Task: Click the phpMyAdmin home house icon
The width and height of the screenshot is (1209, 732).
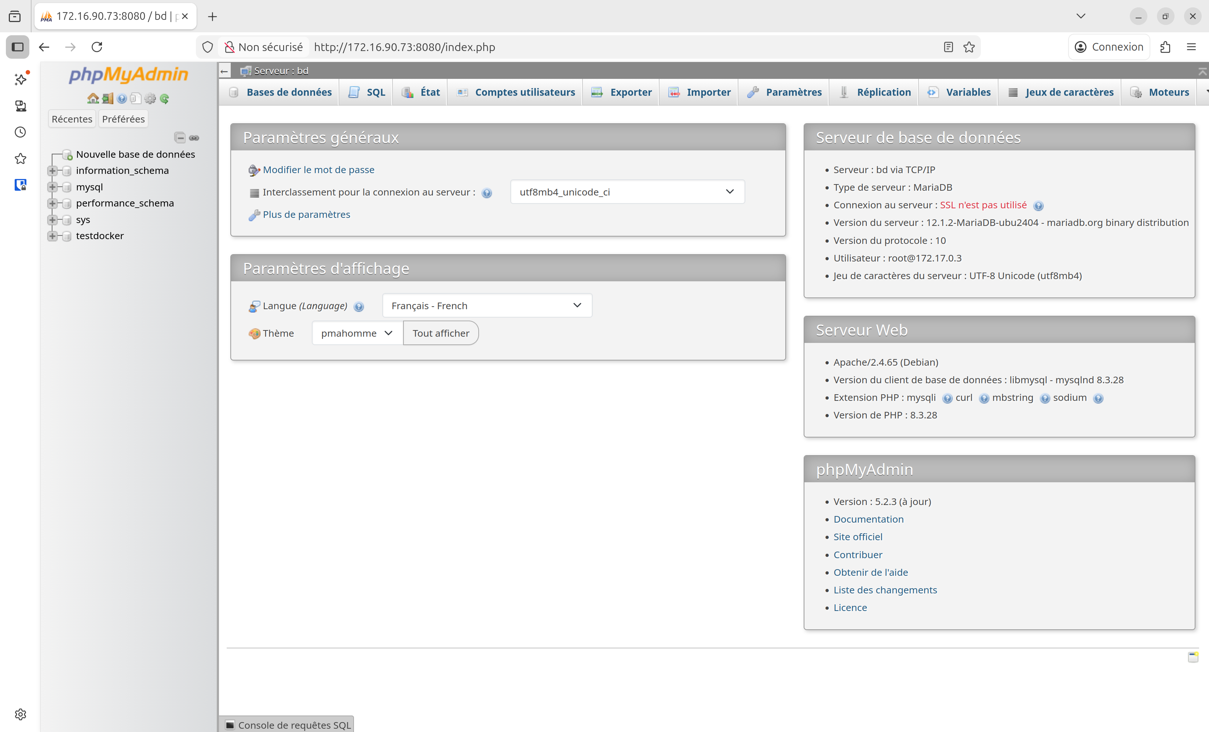Action: tap(93, 99)
